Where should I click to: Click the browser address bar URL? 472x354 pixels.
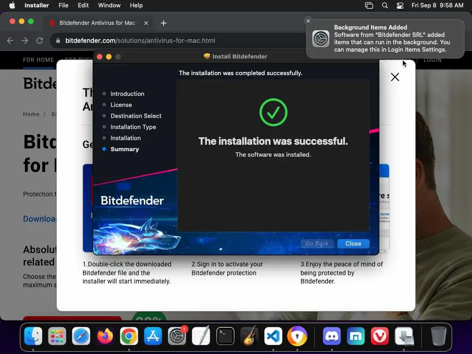[140, 41]
